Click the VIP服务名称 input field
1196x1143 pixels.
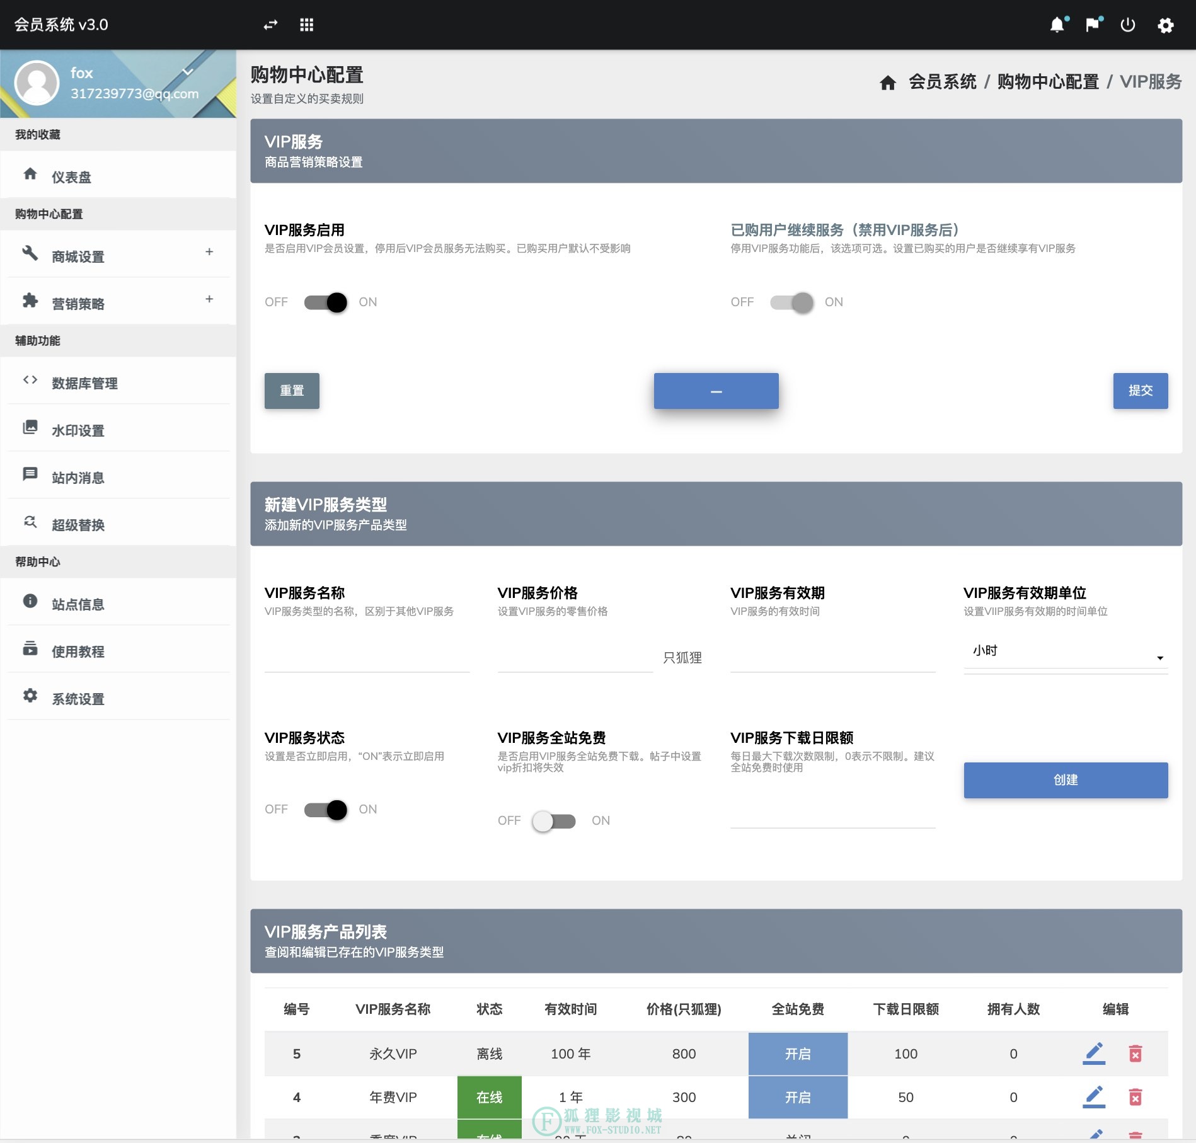367,658
